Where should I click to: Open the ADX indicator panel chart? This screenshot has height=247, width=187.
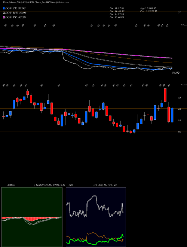(x=96, y=217)
